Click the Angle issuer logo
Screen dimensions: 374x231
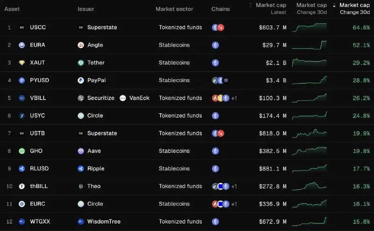(81, 45)
